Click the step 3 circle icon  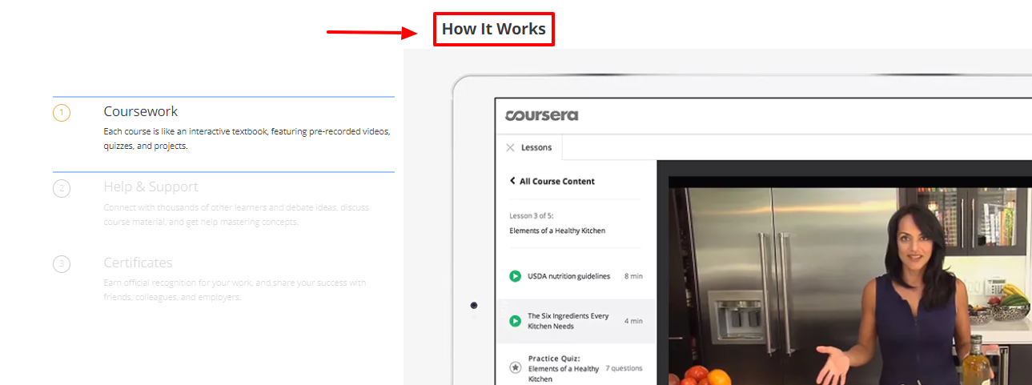62,264
